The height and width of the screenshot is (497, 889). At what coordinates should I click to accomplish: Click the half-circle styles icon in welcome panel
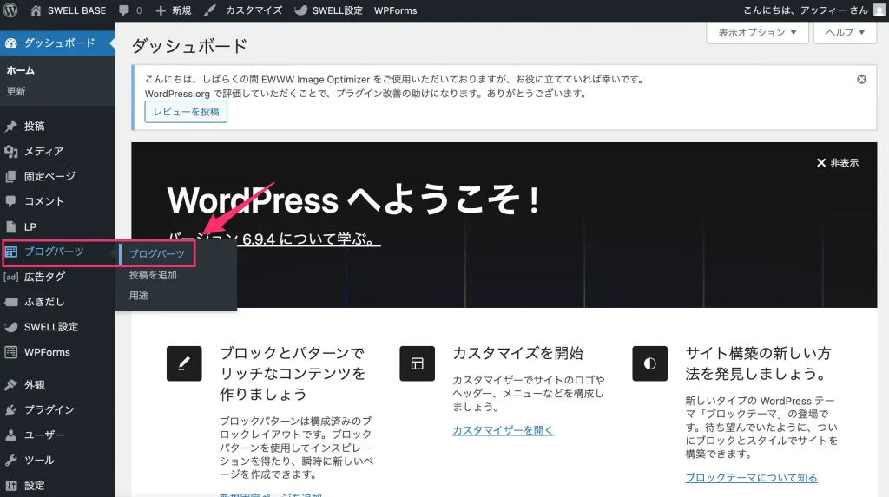point(649,363)
